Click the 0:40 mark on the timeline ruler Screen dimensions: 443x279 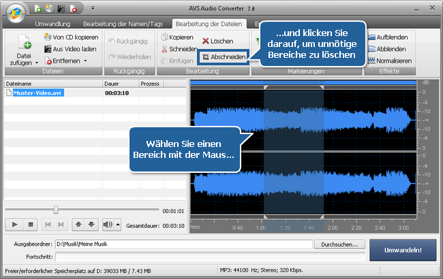pos(237,228)
